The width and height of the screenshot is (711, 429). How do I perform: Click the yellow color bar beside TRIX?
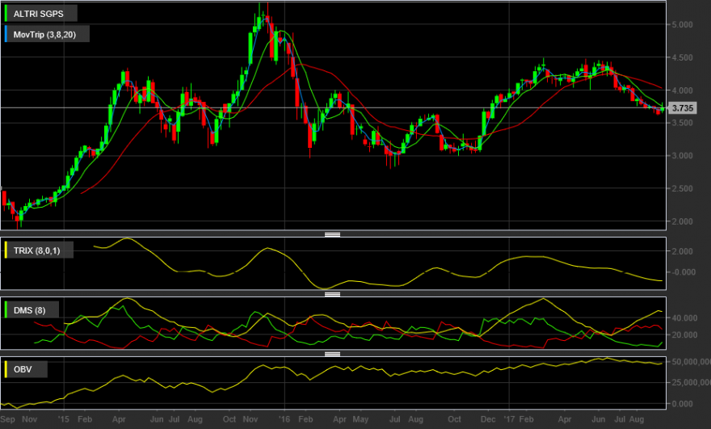click(6, 250)
